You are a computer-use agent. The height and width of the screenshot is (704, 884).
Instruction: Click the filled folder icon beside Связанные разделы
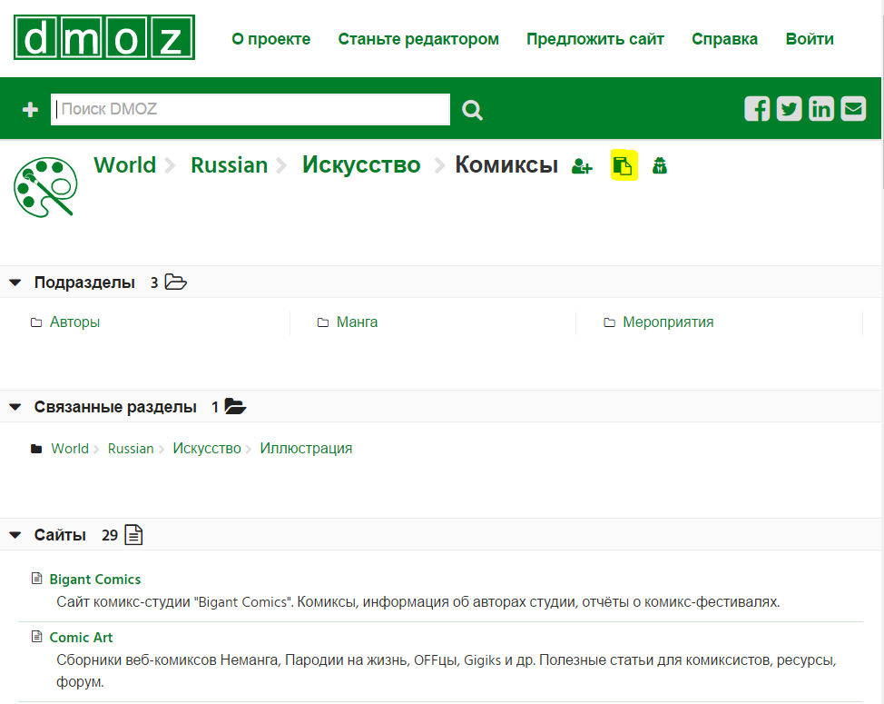coord(235,406)
